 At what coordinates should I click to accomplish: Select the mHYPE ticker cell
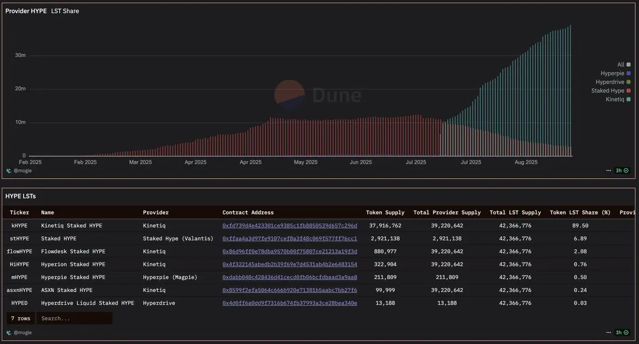19,277
